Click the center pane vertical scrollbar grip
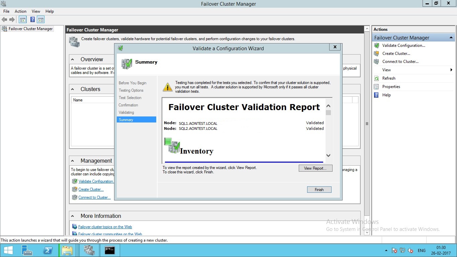The image size is (457, 257). (367, 123)
